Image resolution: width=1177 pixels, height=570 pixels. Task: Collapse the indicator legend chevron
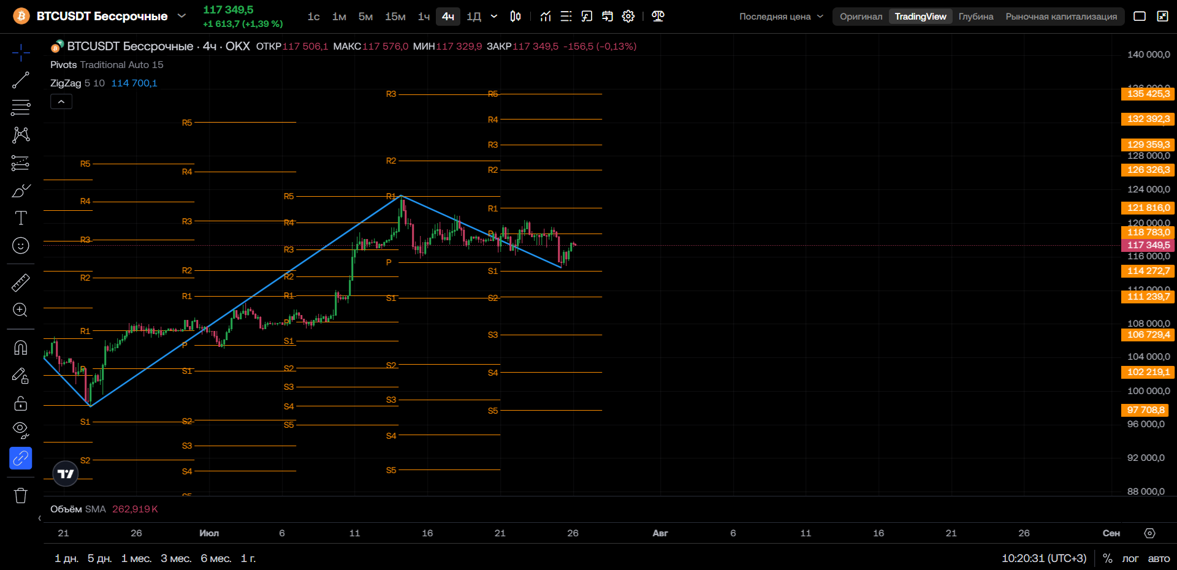tap(61, 102)
